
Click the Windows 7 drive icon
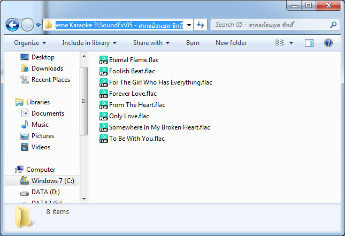25,180
